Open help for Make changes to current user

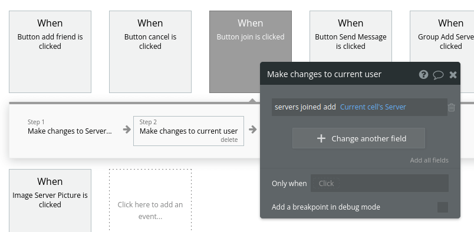click(423, 74)
